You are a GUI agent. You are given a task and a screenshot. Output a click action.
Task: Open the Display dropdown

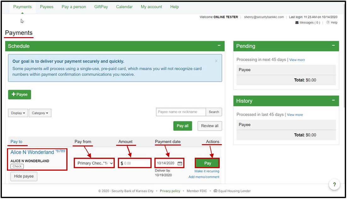coord(18,113)
